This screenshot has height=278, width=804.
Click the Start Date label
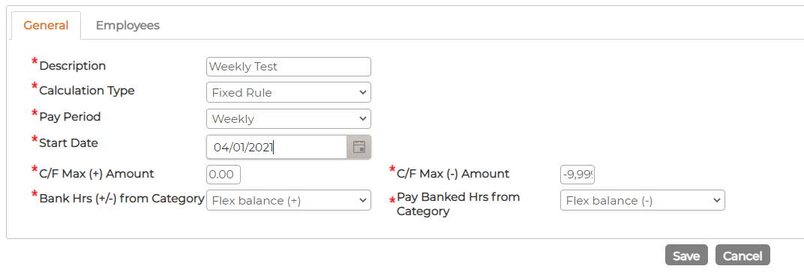pos(68,143)
